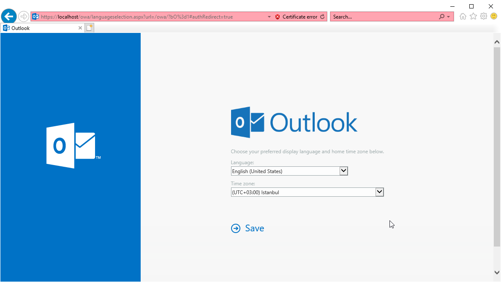501x282 pixels.
Task: Minimize the browser window
Action: point(452,6)
